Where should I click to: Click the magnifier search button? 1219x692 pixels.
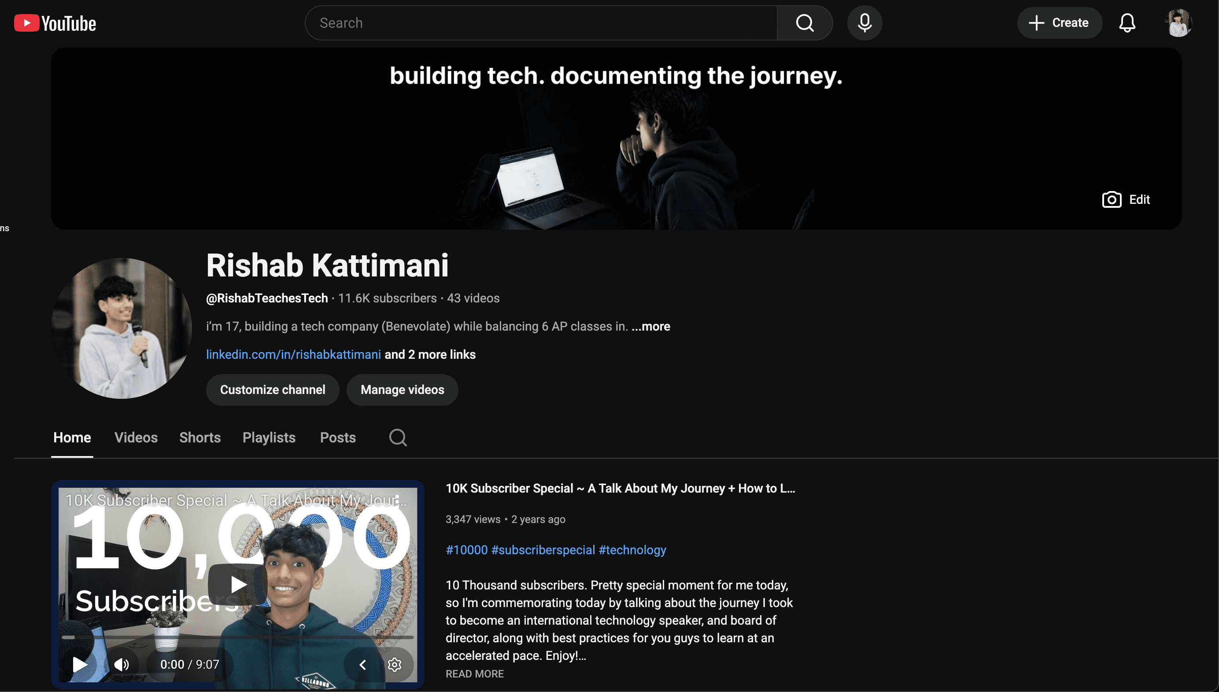click(x=805, y=23)
